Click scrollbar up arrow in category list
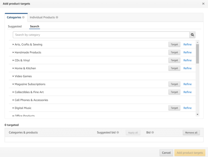The image size is (208, 157). pos(198,42)
